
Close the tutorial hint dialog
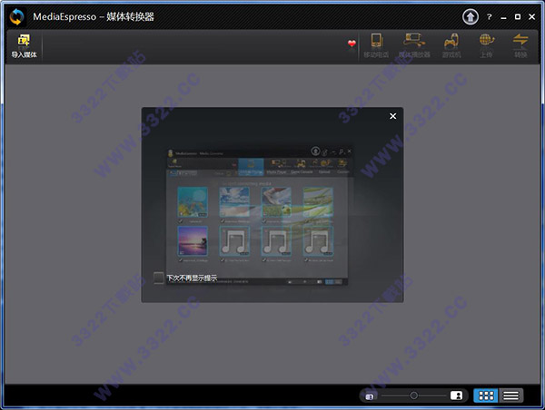392,116
